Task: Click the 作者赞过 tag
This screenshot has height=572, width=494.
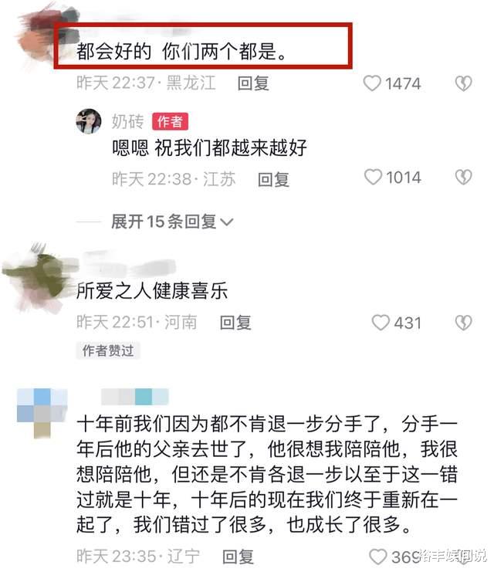Action: tap(108, 350)
